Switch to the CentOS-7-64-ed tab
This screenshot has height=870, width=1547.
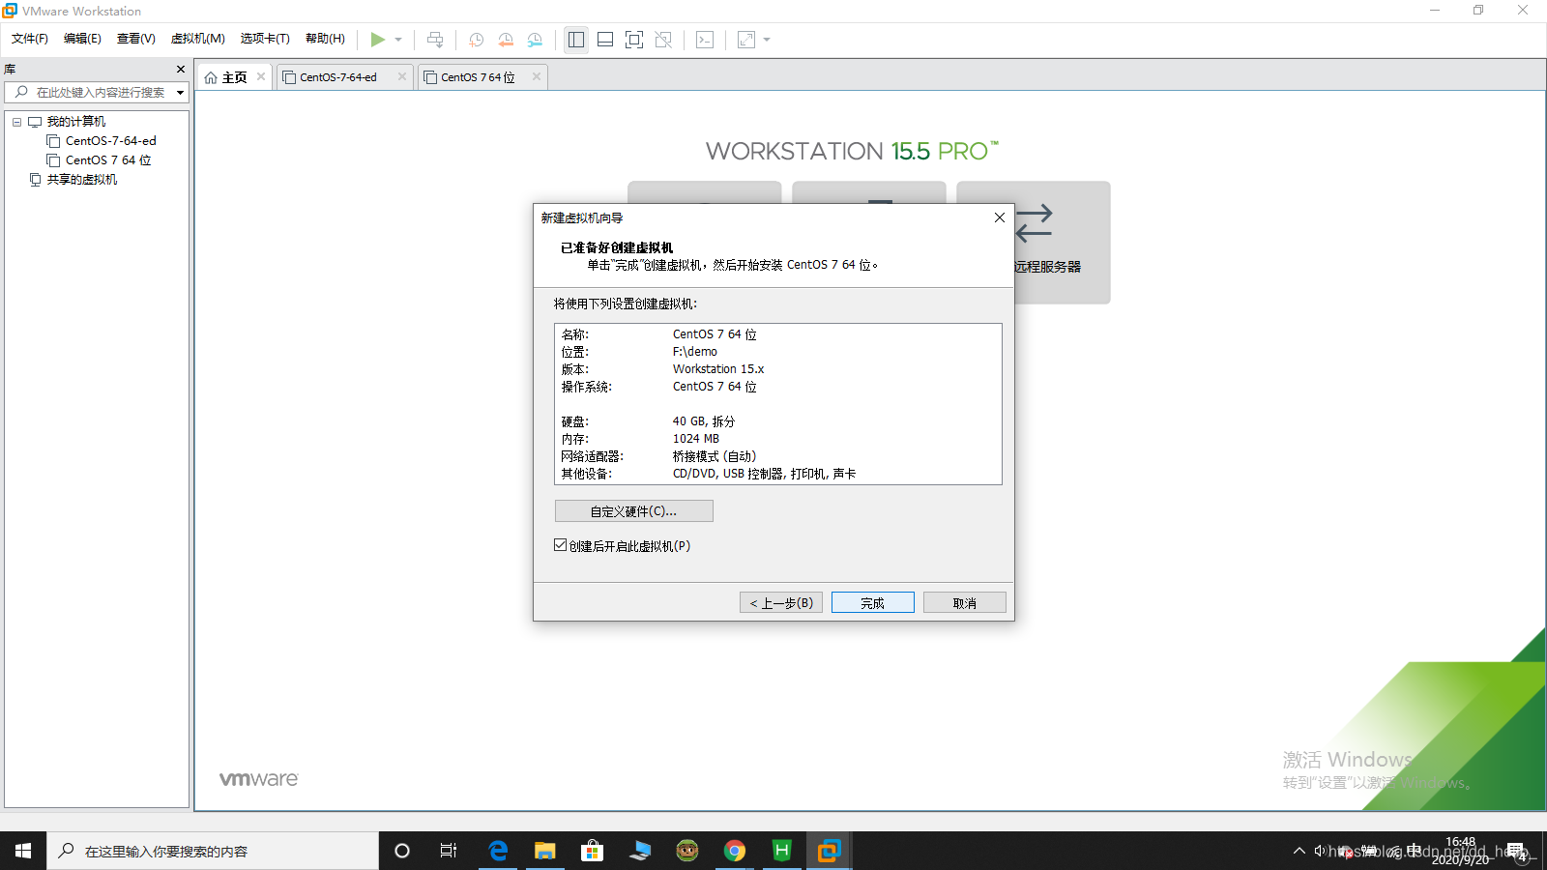tap(338, 77)
